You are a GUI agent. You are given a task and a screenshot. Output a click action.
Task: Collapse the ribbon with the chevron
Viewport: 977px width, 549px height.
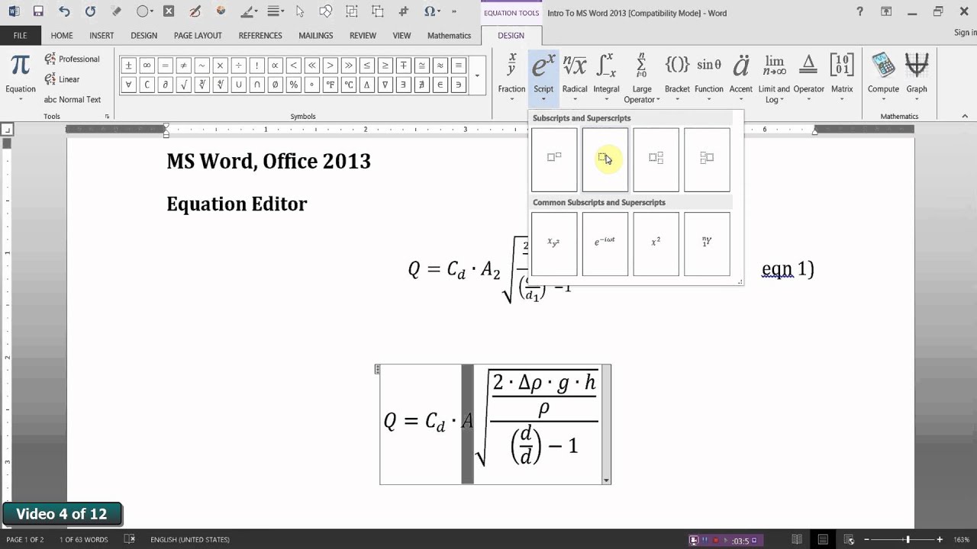pyautogui.click(x=965, y=117)
